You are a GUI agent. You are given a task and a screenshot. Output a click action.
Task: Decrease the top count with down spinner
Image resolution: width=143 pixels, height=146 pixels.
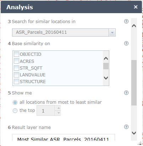[x=59, y=113]
